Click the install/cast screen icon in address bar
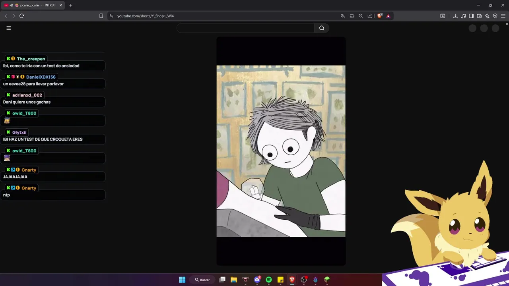 coord(352,16)
